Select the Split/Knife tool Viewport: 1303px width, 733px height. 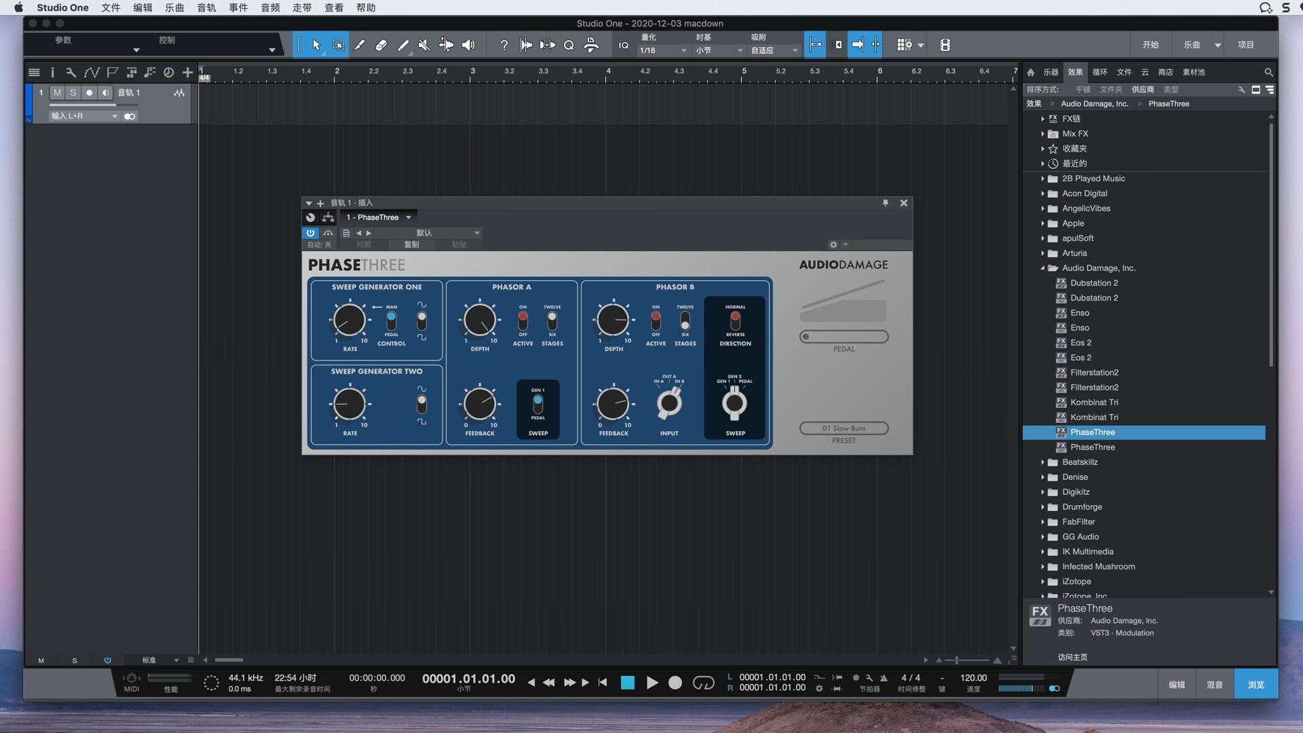click(x=360, y=45)
